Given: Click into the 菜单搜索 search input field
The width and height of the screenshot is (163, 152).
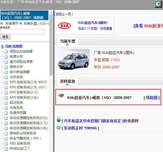Looking at the screenshot, I should [22, 32].
